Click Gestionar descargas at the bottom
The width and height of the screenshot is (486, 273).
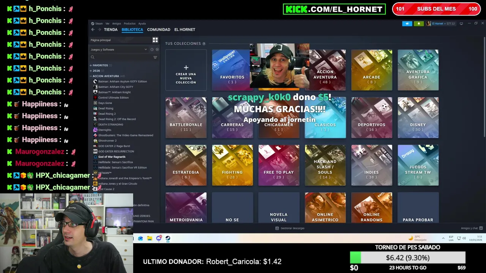[x=290, y=228]
